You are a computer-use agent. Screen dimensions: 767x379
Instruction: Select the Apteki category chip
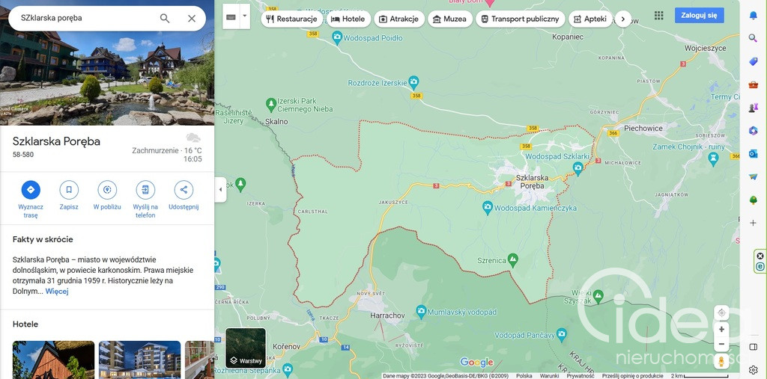pos(590,19)
